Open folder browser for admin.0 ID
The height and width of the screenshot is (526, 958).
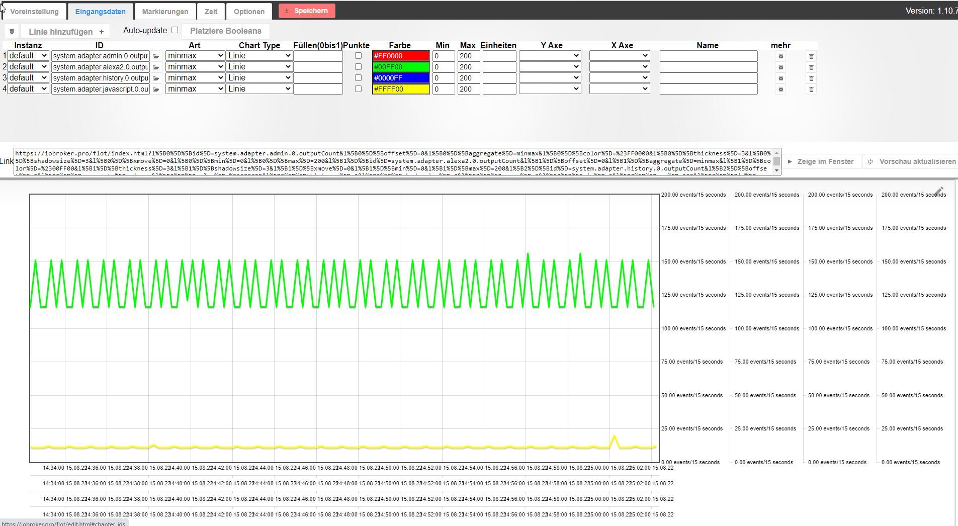point(156,56)
